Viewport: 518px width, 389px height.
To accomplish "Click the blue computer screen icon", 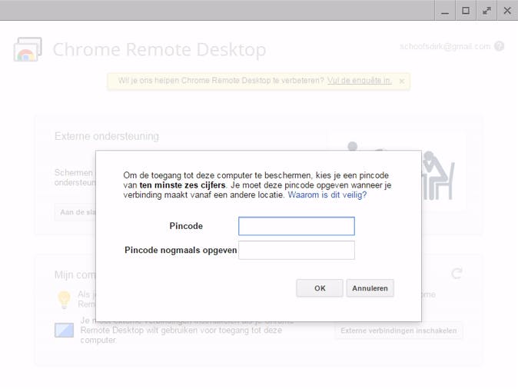I will coord(64,330).
